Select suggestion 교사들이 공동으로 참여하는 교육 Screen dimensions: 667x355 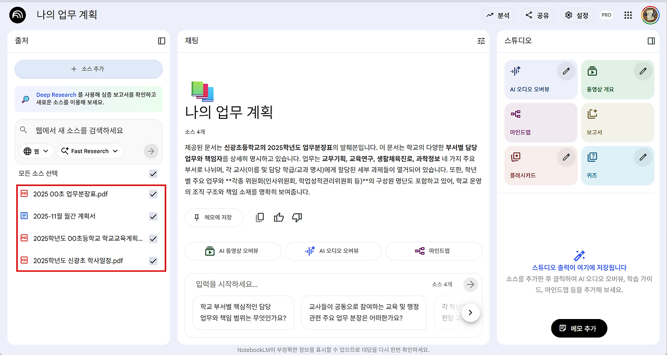[364, 312]
